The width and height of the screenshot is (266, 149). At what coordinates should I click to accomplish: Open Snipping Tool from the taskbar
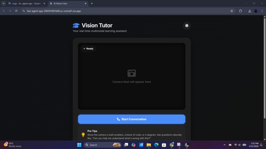coord(179,145)
